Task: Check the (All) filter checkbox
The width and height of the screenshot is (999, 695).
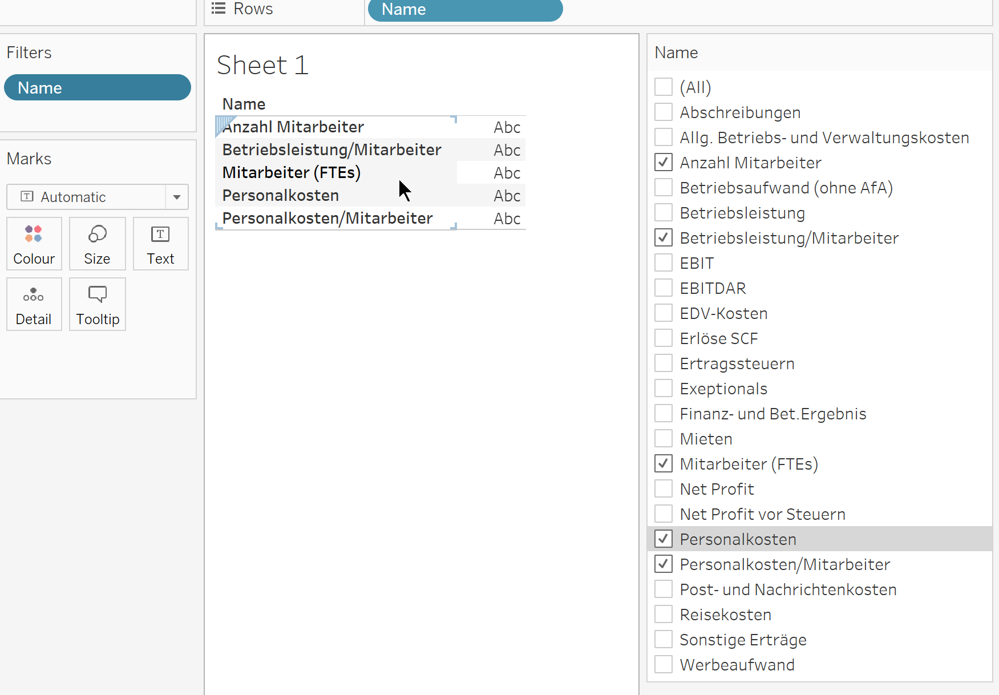Action: 664,87
